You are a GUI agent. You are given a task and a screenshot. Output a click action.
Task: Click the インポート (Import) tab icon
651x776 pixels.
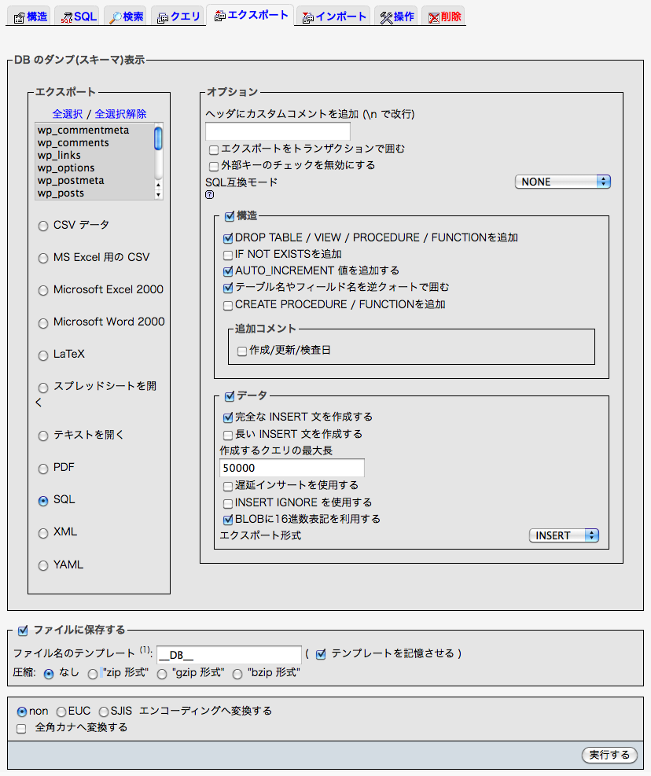tap(308, 17)
